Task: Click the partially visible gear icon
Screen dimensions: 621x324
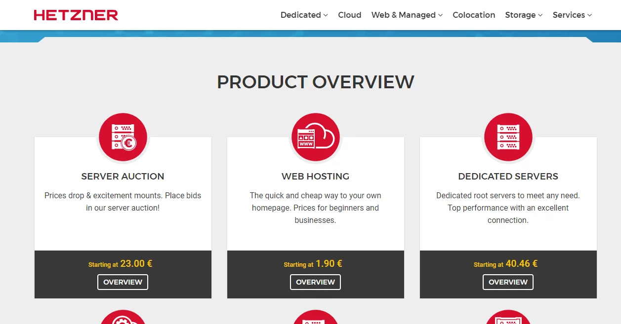Action: pyautogui.click(x=123, y=318)
